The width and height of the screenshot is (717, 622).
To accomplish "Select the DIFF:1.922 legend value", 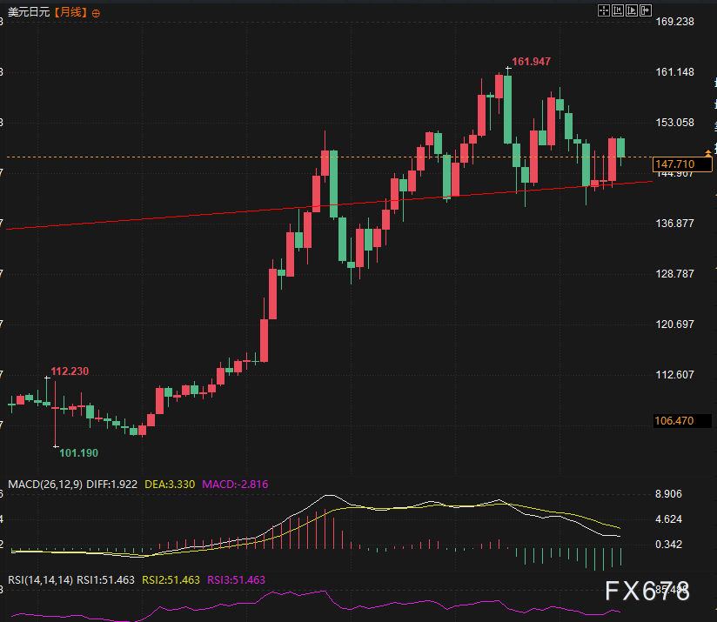I will (111, 485).
